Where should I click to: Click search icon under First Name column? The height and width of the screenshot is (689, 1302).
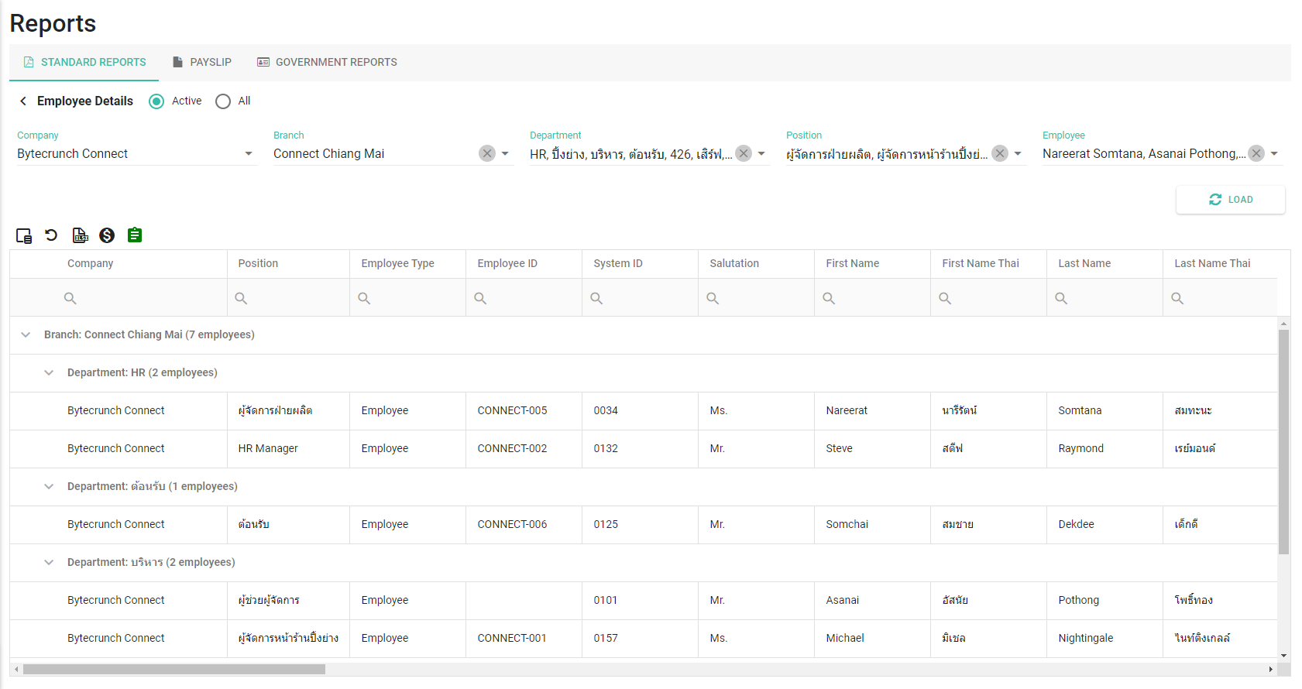829,298
